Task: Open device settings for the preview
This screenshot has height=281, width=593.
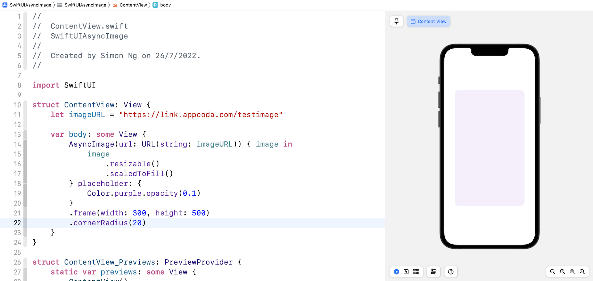Action: (433, 272)
